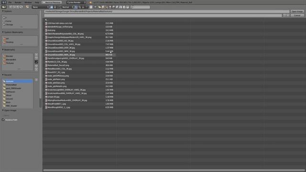Refresh the file list icon

pos(21,7)
